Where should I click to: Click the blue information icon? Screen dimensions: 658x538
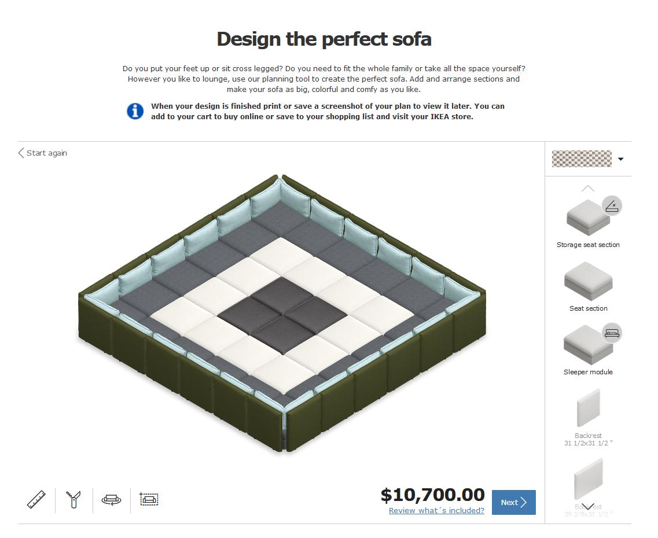135,111
